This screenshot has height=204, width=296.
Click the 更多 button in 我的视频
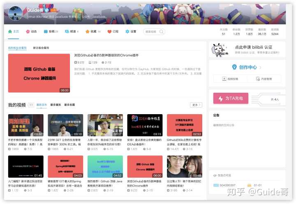point(196,105)
